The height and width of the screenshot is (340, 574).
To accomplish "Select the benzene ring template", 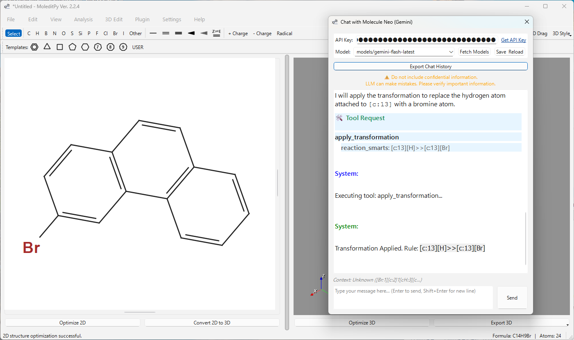I will coord(34,47).
